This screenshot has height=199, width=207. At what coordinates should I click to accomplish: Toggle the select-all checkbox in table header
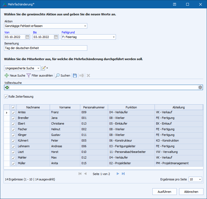tap(13, 107)
